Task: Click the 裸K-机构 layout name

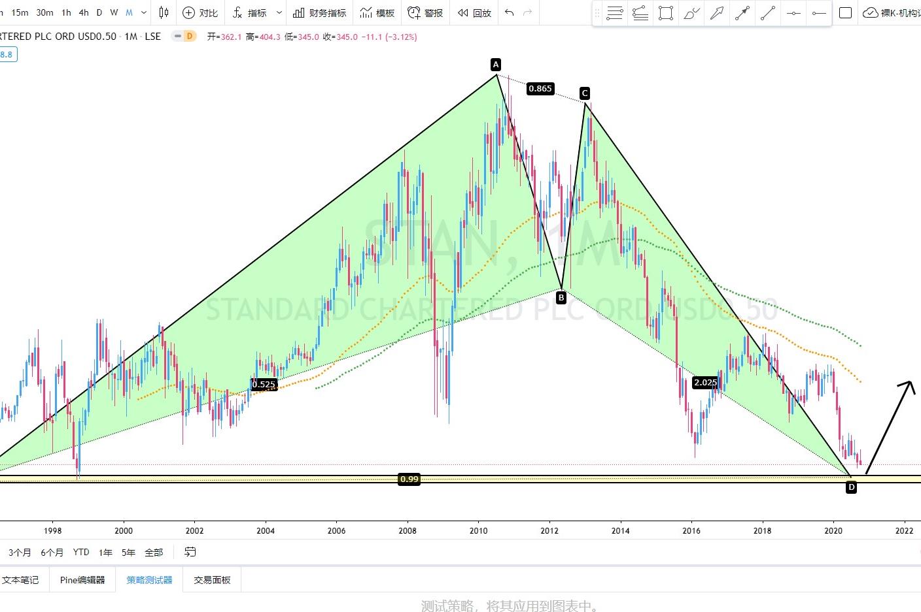Action: [x=901, y=12]
